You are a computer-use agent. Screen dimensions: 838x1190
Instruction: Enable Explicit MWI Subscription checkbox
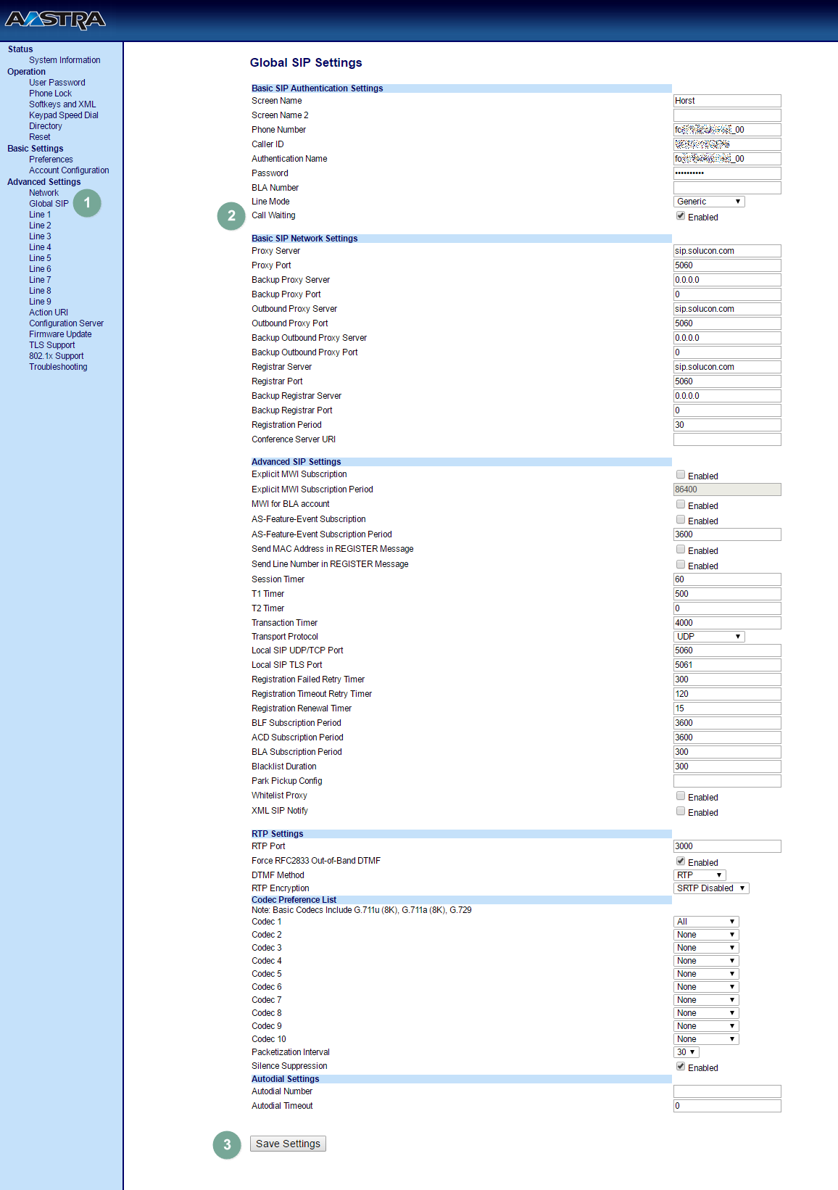coord(681,475)
